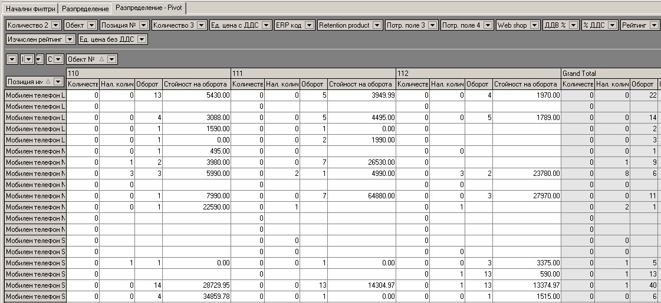Click the 590.00 value cell
Image resolution: width=661 pixels, height=303 pixels.
527,274
